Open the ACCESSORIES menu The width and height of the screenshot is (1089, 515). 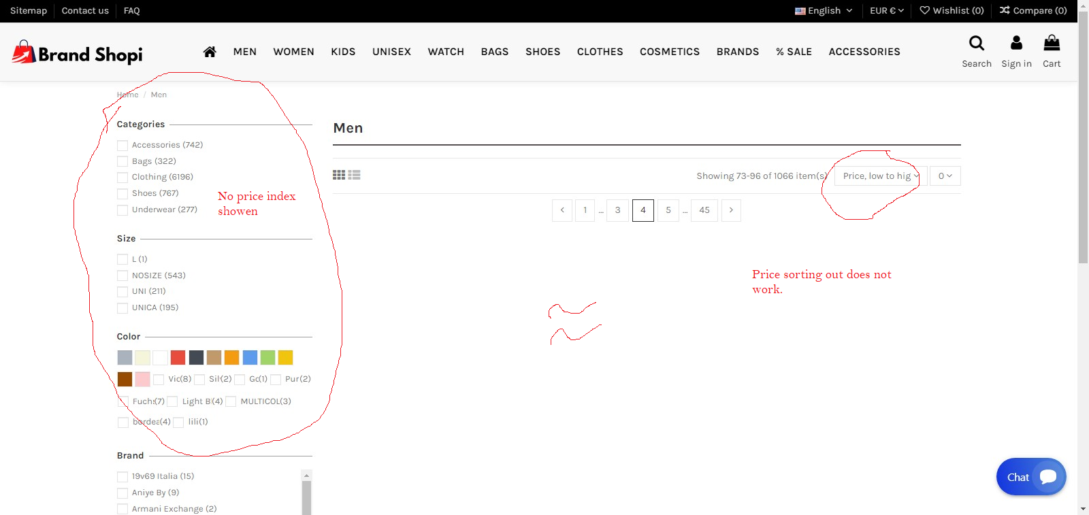coord(864,52)
